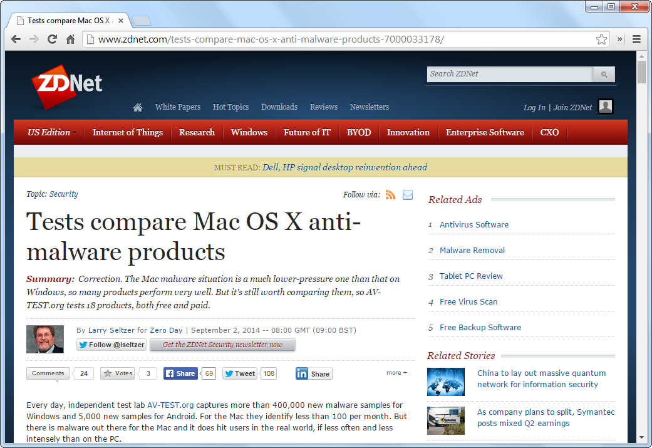
Task: Click the Facebook Share button
Action: 180,373
